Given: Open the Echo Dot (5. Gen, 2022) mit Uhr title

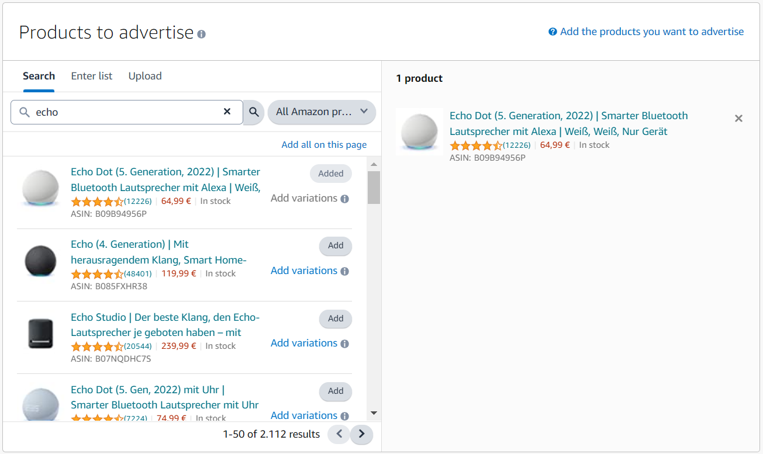Looking at the screenshot, I should click(x=165, y=397).
